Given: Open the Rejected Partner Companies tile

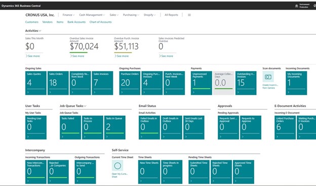Looking at the screenshot, I should (x=58, y=172).
